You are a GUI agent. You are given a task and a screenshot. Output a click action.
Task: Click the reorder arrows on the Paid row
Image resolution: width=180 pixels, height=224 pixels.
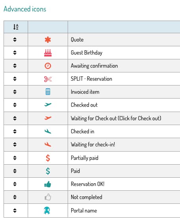click(x=15, y=171)
